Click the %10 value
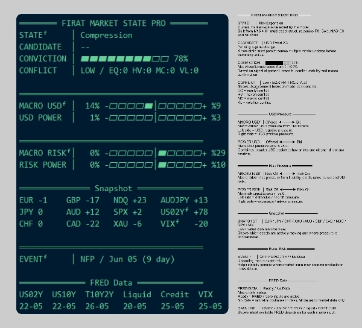 [218, 165]
